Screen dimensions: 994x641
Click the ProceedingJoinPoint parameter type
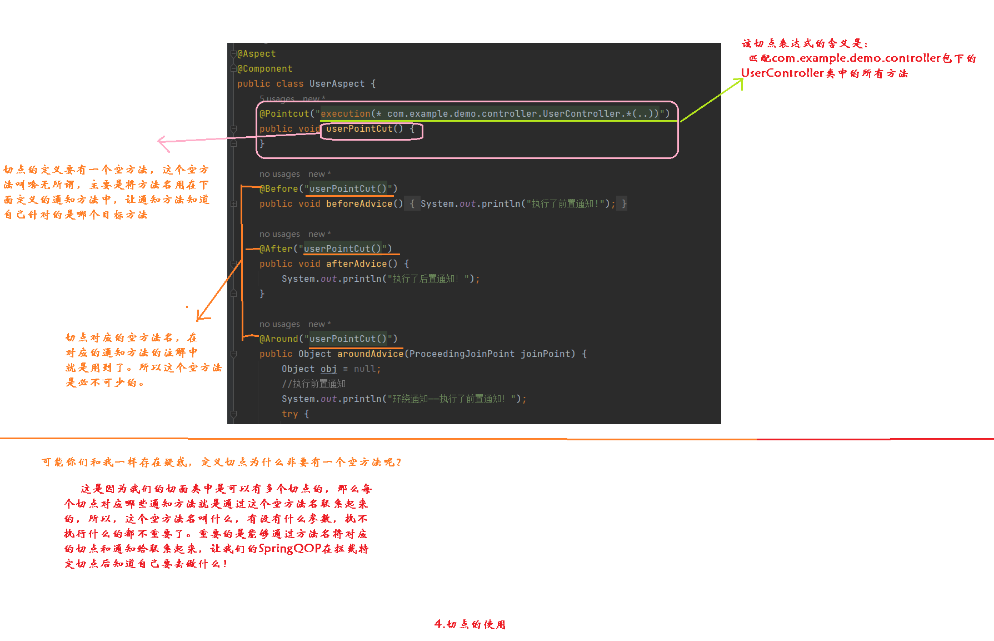click(x=462, y=354)
